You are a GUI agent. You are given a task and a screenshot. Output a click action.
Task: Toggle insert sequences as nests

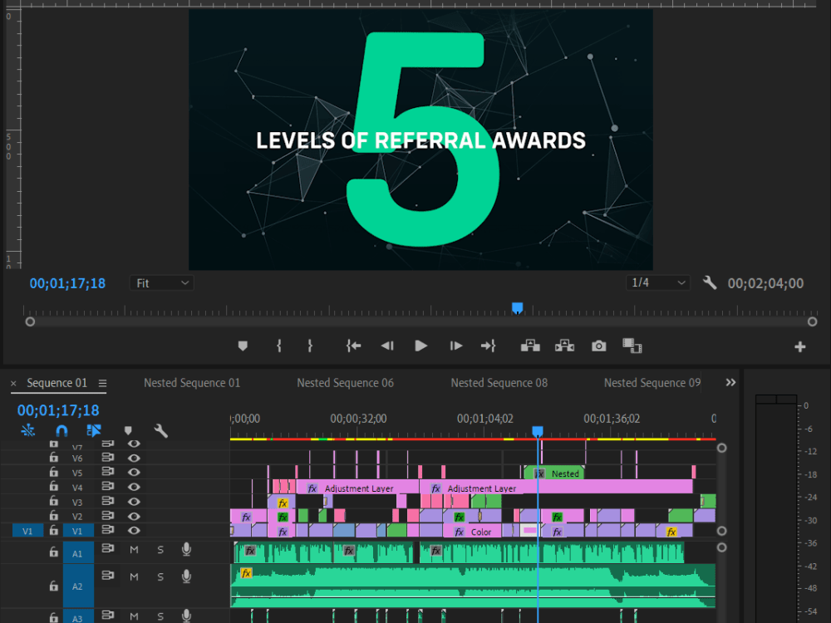point(28,430)
